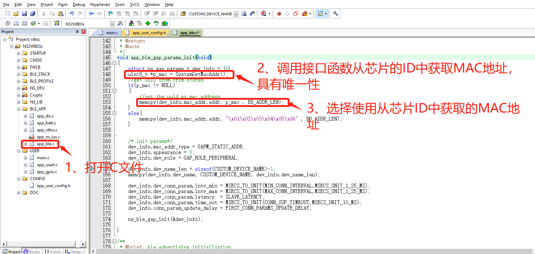Viewport: 535px width, 254px height.
Task: Click the Save All files icon
Action: (33, 14)
